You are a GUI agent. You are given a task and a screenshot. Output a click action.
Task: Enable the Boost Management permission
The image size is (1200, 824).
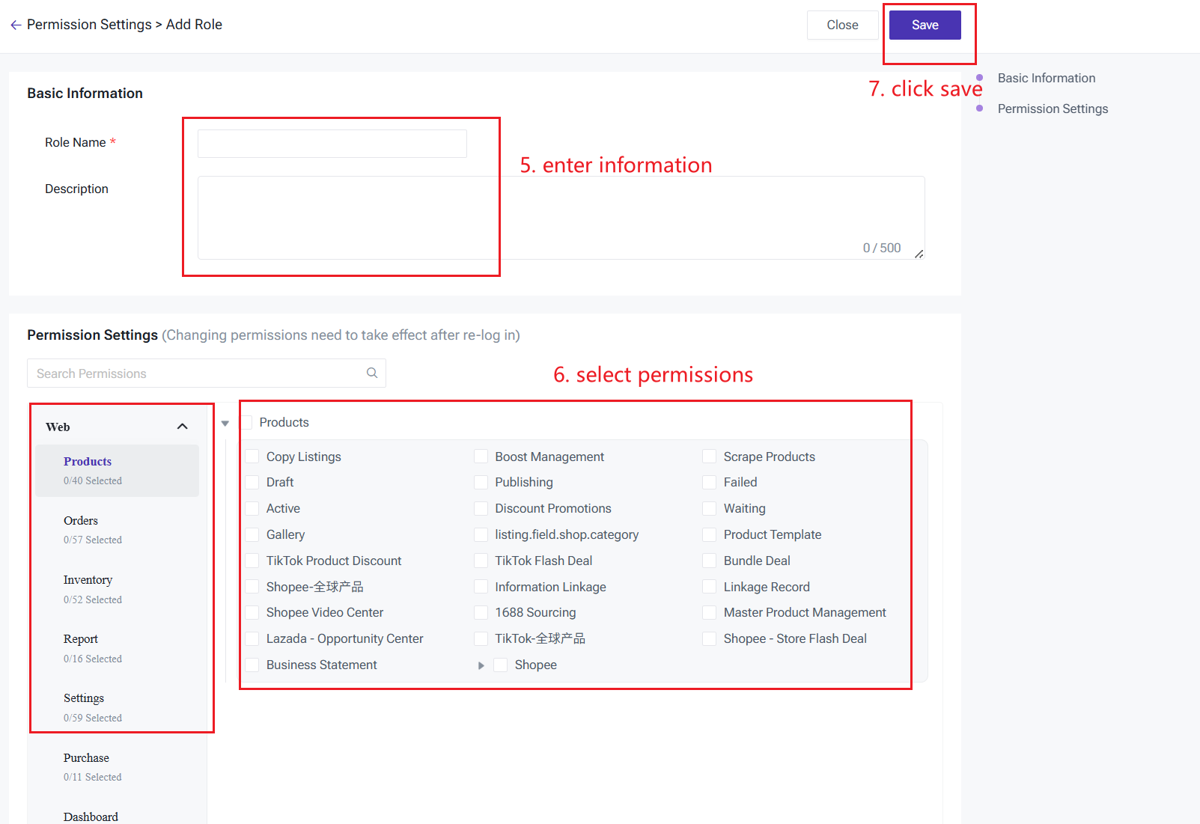(x=481, y=457)
